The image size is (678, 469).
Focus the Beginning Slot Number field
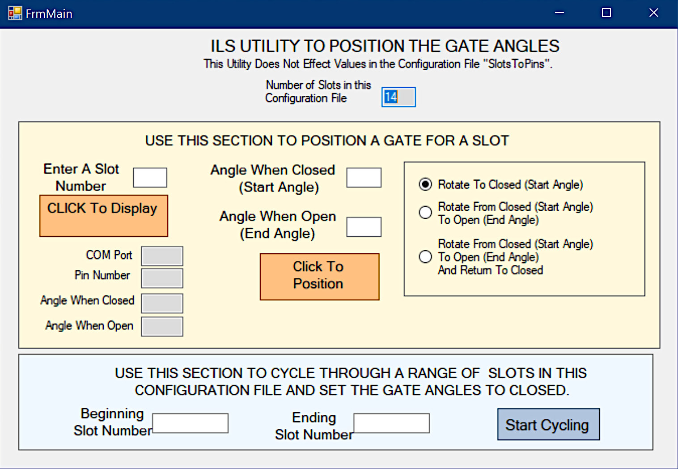pos(191,423)
